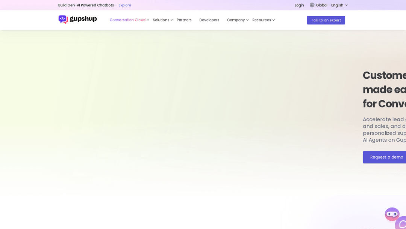This screenshot has width=406, height=229.
Task: Click the globe language icon
Action: (312, 5)
